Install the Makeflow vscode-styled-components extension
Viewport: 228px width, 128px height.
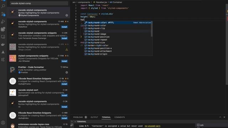point(64,27)
